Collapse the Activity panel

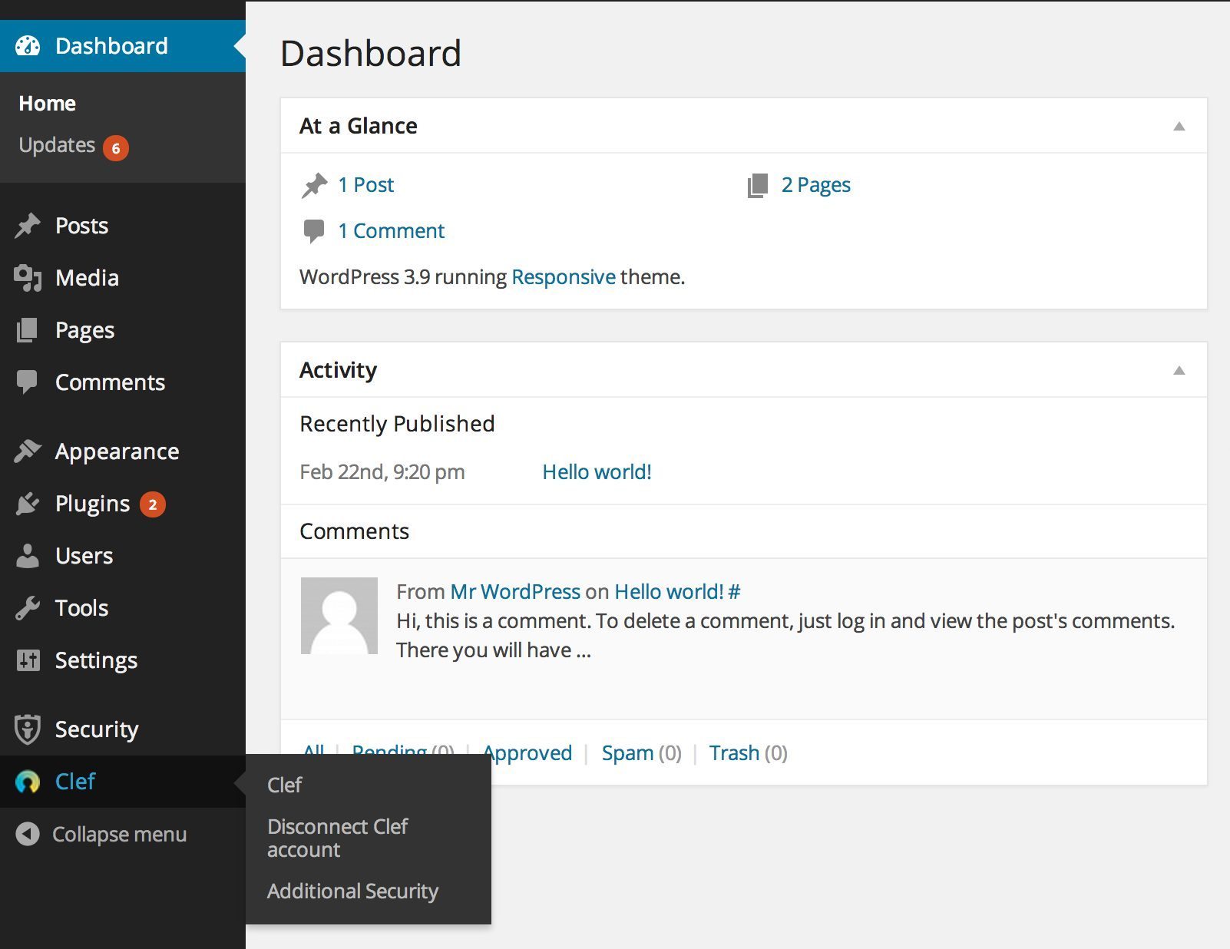pyautogui.click(x=1179, y=370)
